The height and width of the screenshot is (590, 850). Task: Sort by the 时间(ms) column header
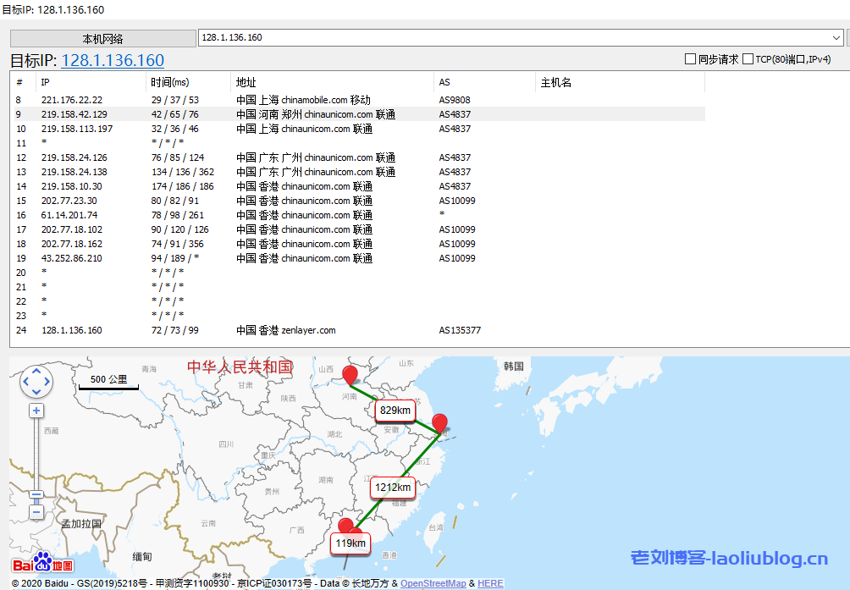pos(169,82)
